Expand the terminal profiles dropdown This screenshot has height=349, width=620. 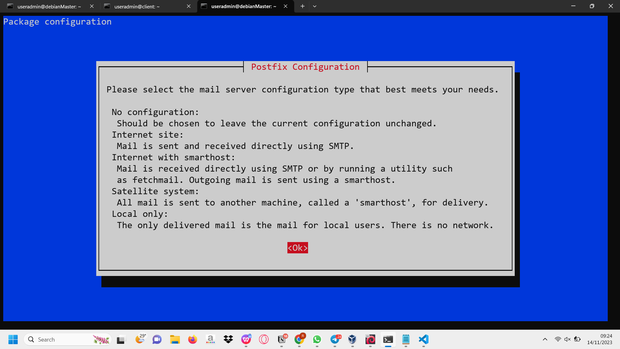point(315,6)
